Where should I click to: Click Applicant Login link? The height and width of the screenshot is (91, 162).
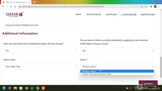148,14
